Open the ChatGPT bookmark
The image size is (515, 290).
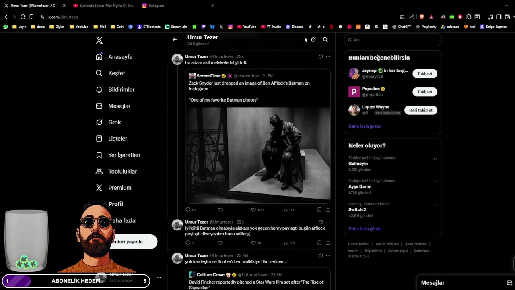tap(402, 27)
